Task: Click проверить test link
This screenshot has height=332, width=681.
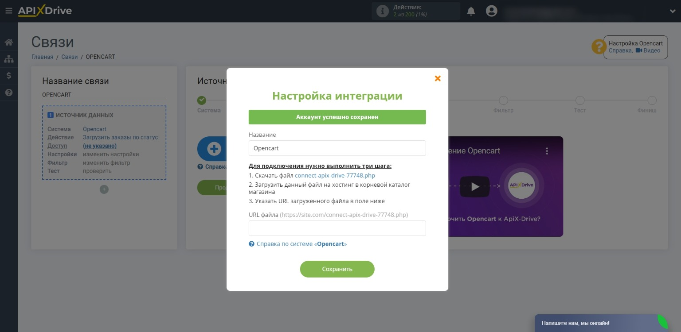Action: coord(97,171)
